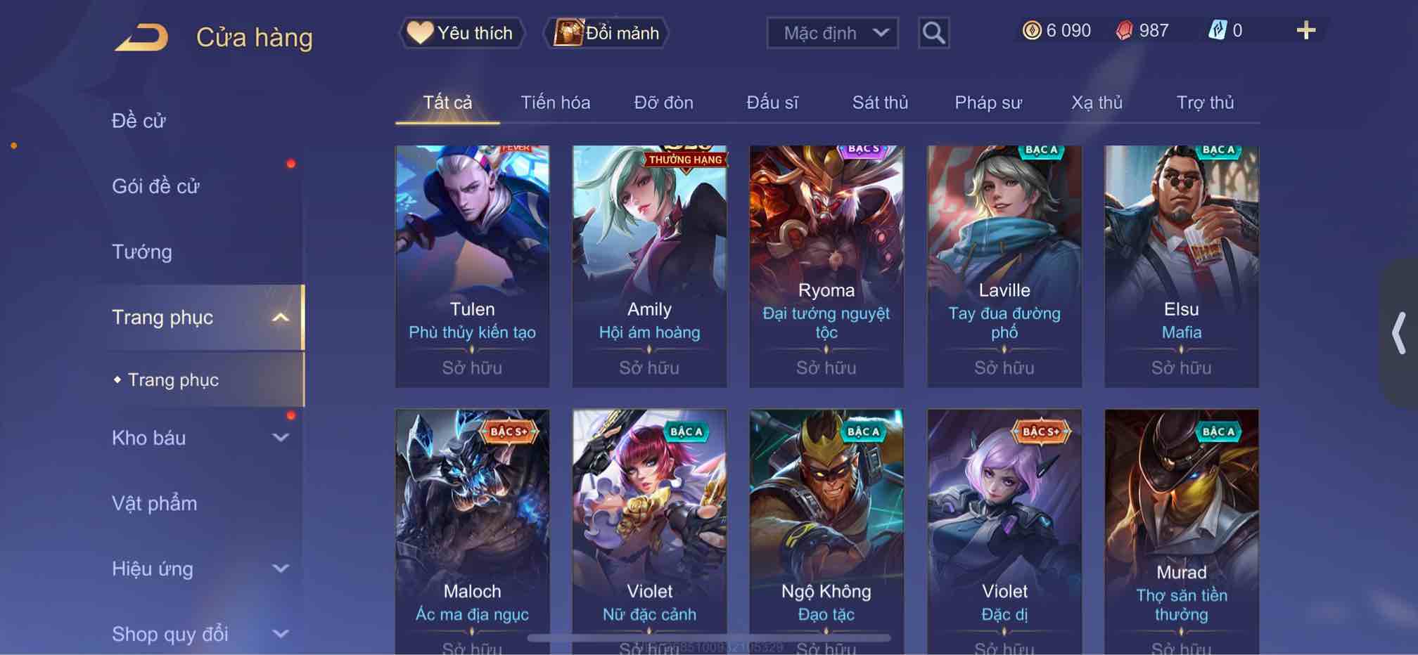1418x655 pixels.
Task: Tap the golden back arrow icon
Action: (x=142, y=37)
